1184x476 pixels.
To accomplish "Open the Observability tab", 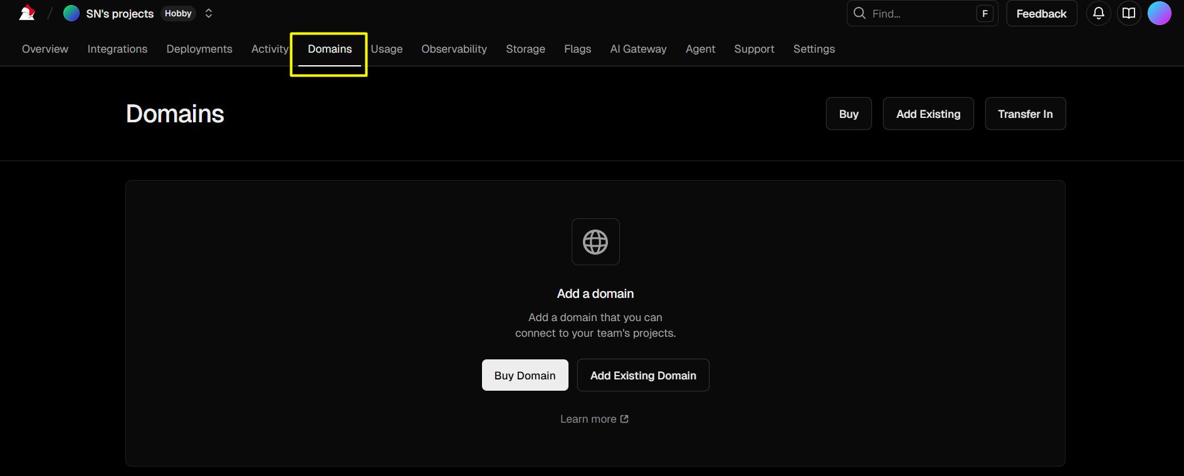I will click(454, 49).
